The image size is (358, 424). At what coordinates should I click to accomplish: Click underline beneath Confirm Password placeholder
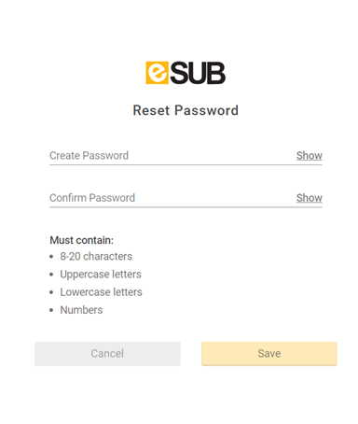186,207
